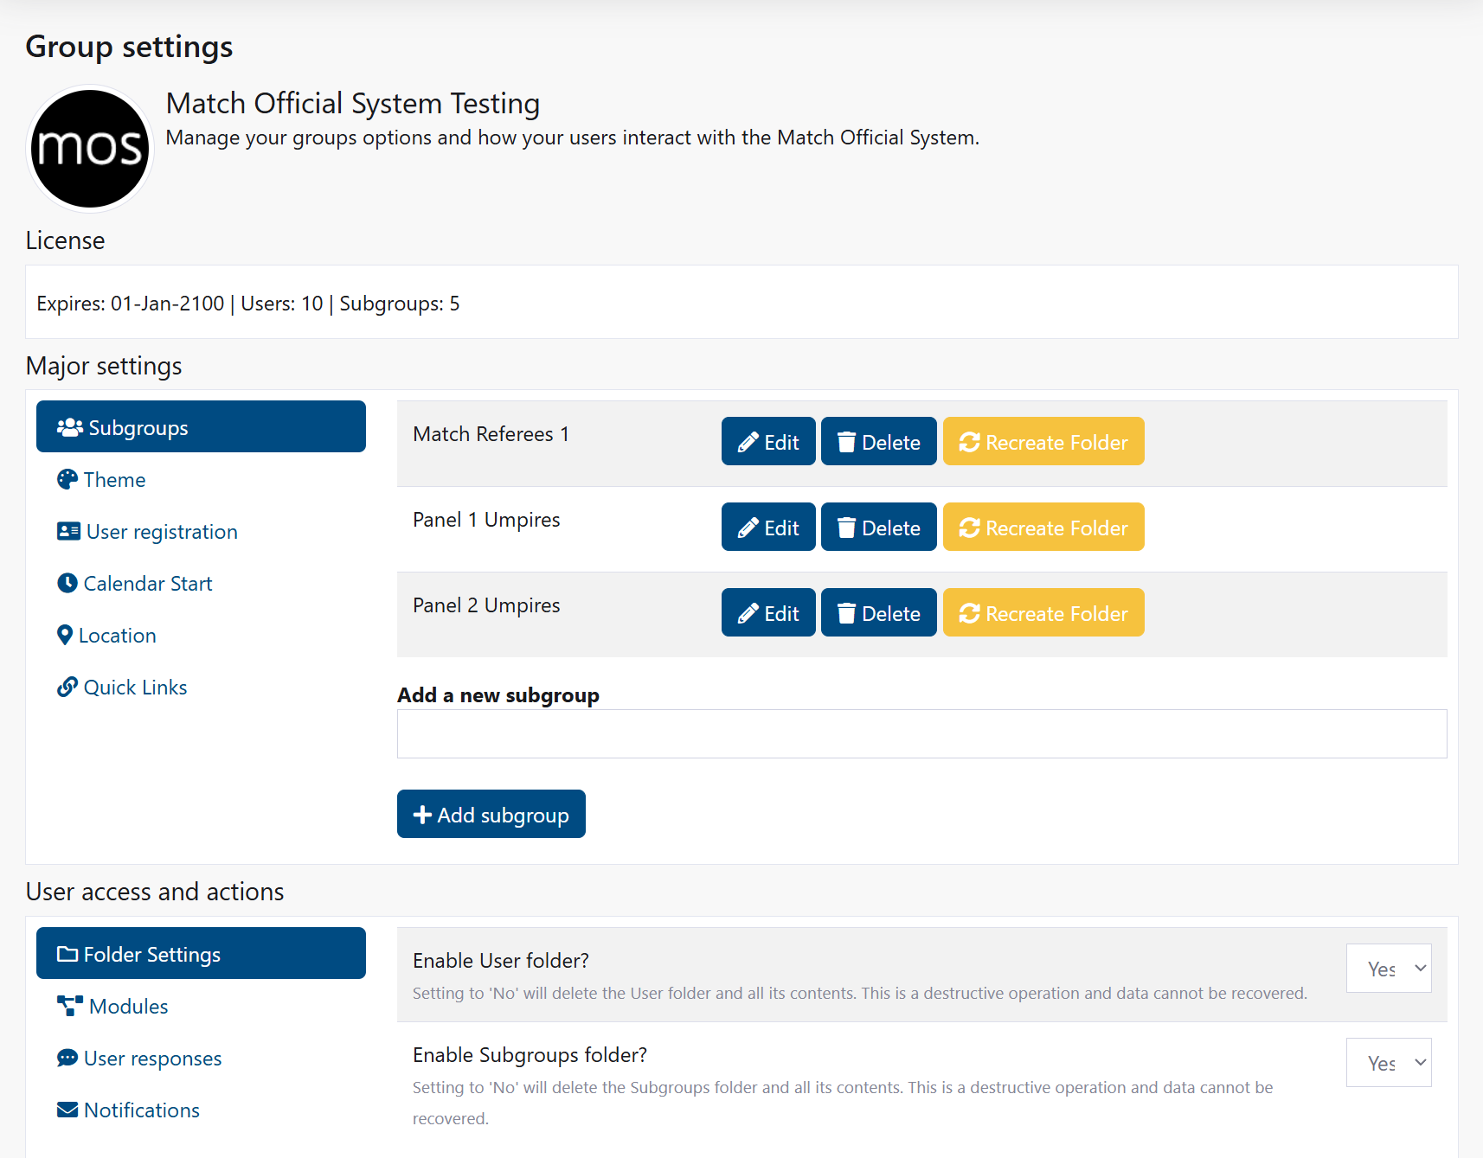Change Enable Subgroups folder selection

[x=1388, y=1062]
